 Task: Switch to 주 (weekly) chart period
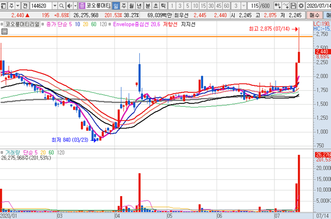[x=124, y=6]
